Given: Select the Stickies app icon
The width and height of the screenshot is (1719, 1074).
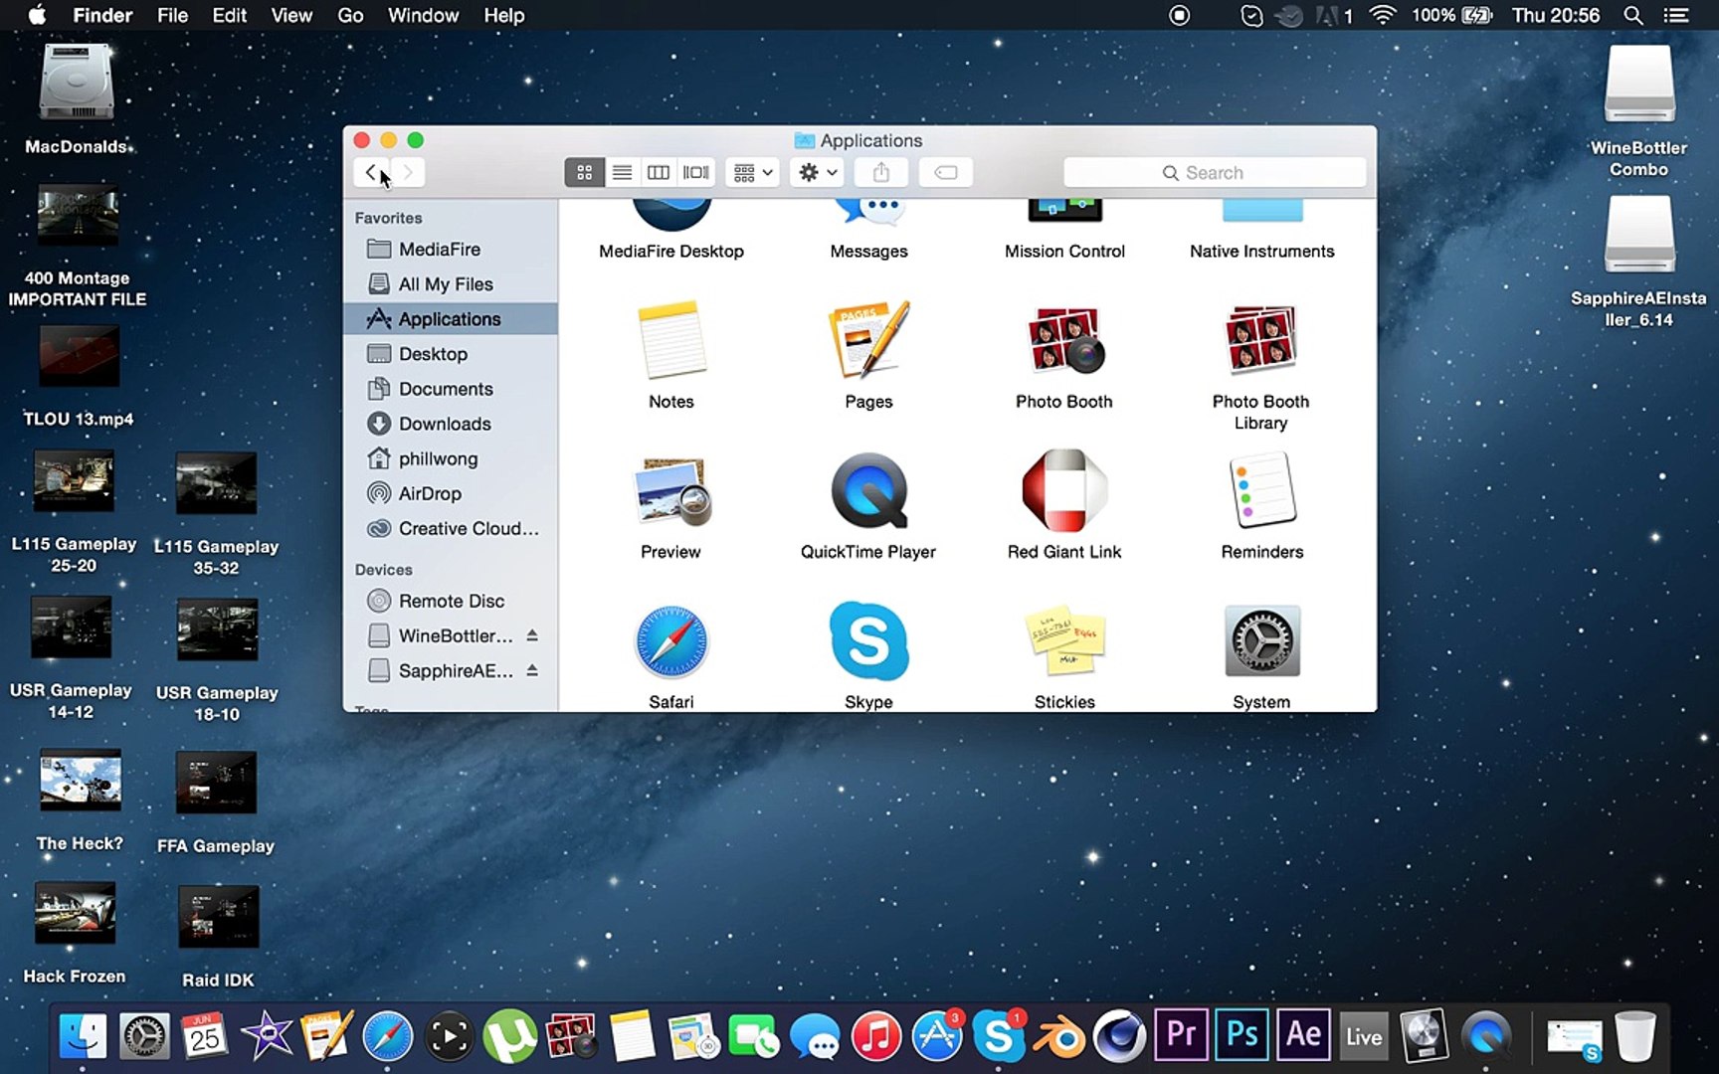Looking at the screenshot, I should tap(1063, 641).
